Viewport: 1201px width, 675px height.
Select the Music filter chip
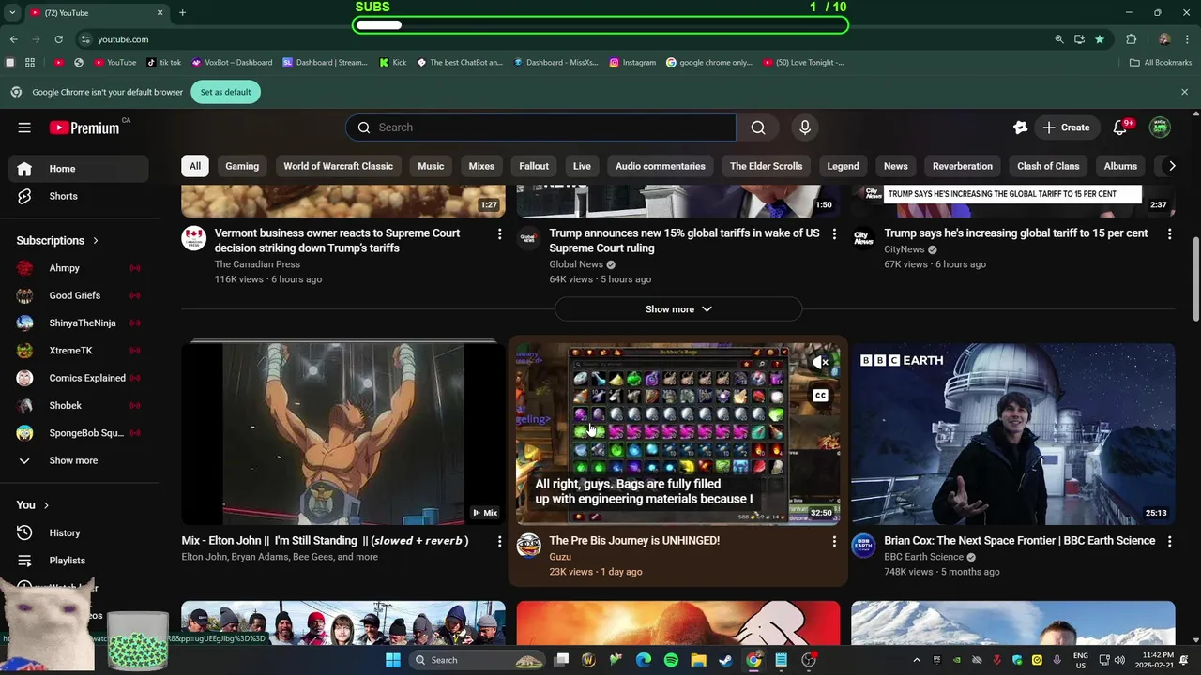(x=431, y=166)
